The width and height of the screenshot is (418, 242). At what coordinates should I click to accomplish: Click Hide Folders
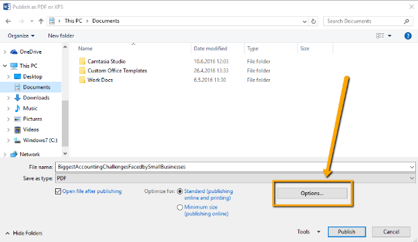(x=24, y=233)
